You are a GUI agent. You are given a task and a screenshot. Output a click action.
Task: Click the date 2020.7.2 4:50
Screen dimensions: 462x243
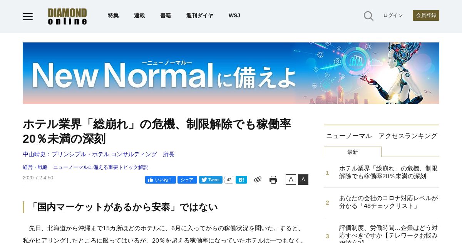pyautogui.click(x=38, y=178)
